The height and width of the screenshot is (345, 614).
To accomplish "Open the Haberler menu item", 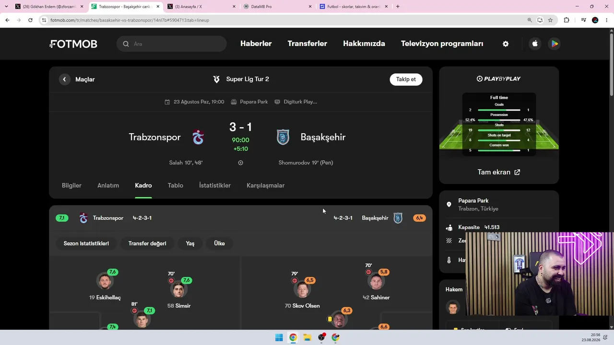I will click(256, 44).
